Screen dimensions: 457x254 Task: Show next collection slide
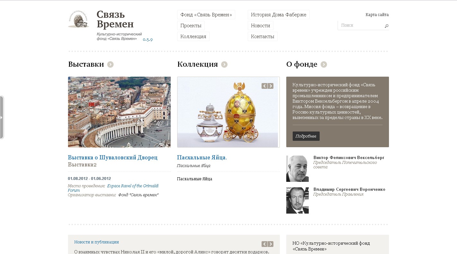tap(271, 86)
